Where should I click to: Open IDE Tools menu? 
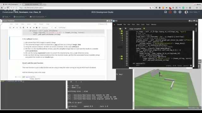pos(148,24)
